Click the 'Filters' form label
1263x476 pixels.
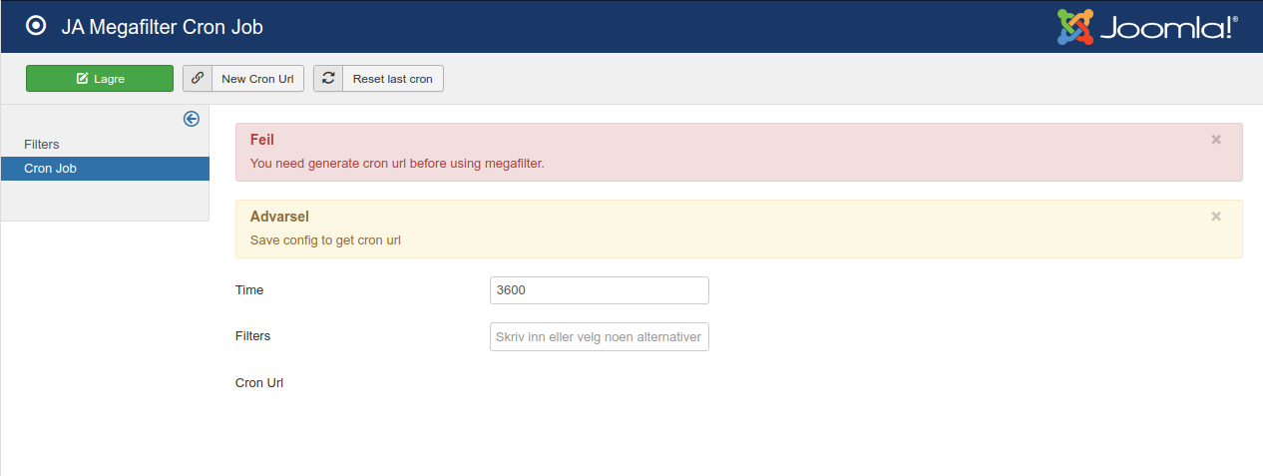pyautogui.click(x=253, y=336)
